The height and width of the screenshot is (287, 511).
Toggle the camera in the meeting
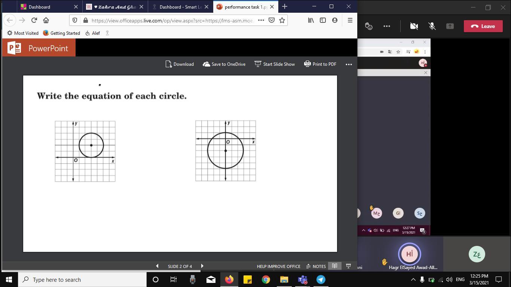coord(414,26)
